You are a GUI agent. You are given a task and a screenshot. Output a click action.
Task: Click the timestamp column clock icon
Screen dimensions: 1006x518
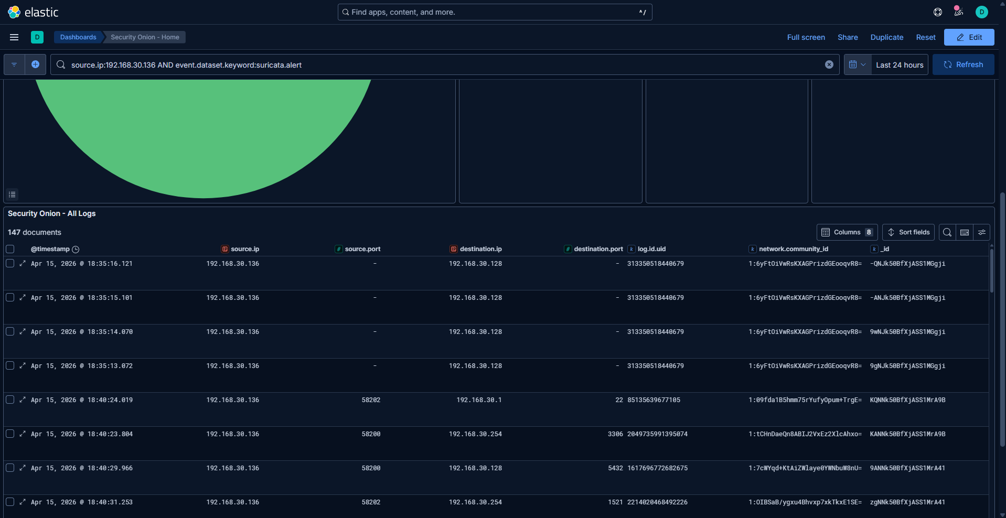pos(76,250)
